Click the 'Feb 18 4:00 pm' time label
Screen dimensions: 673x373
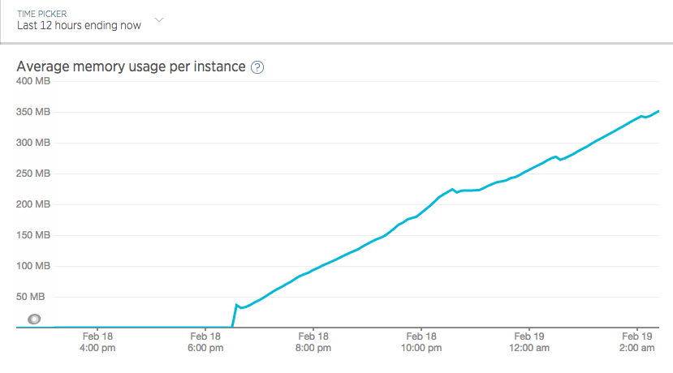pos(97,342)
